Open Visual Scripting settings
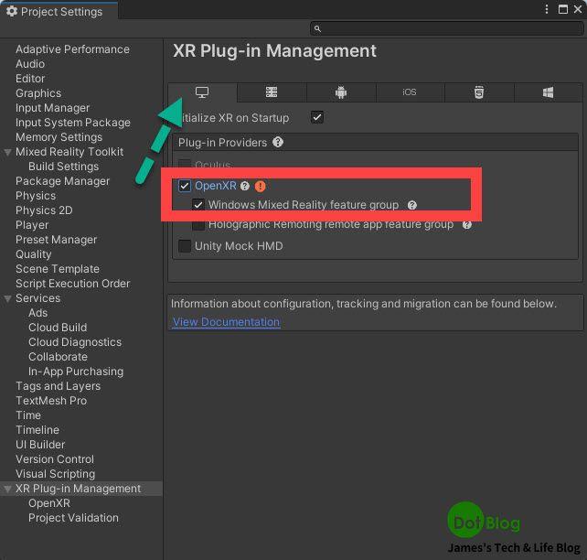This screenshot has width=587, height=560. pyautogui.click(x=56, y=474)
